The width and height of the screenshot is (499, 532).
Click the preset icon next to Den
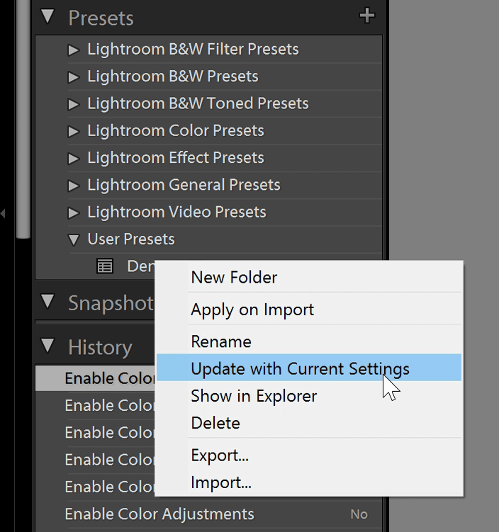click(105, 266)
